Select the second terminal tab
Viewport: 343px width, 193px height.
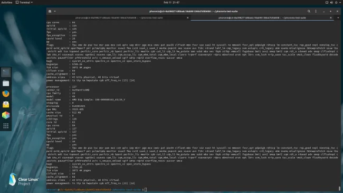point(262,18)
